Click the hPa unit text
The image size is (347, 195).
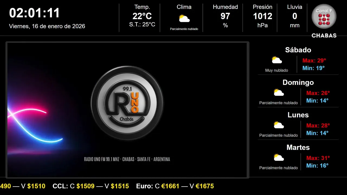pos(262,25)
